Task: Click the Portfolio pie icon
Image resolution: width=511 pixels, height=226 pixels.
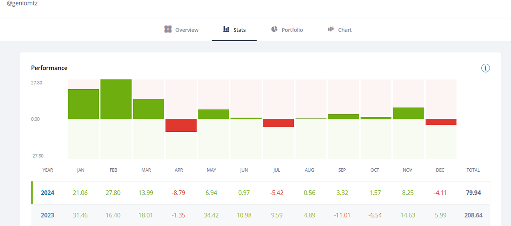Action: pyautogui.click(x=274, y=29)
